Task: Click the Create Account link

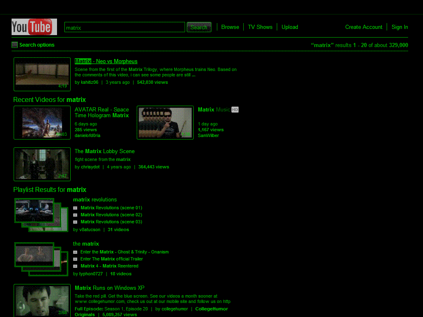Action: click(364, 27)
